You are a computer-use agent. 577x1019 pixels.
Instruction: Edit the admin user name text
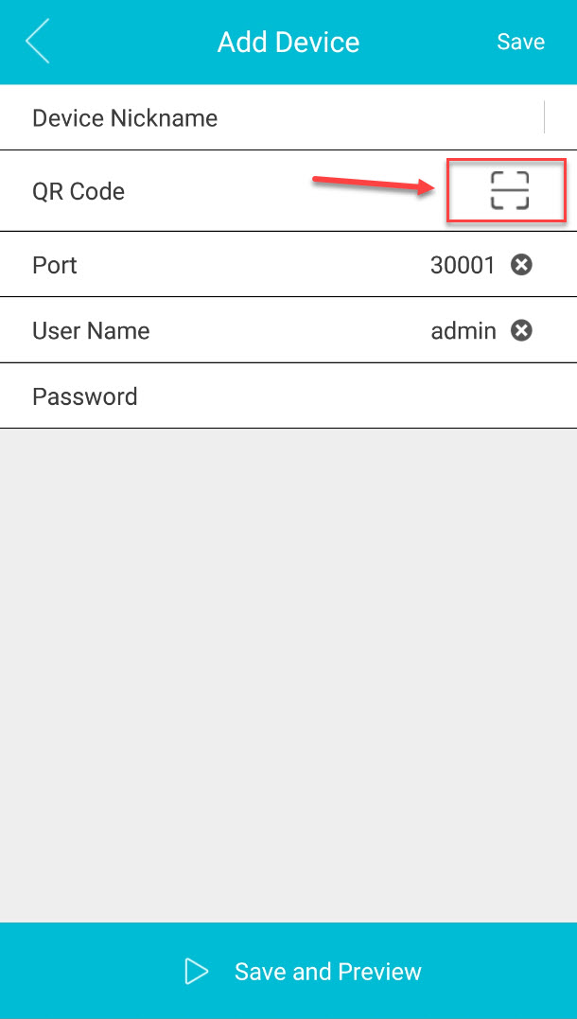click(463, 330)
